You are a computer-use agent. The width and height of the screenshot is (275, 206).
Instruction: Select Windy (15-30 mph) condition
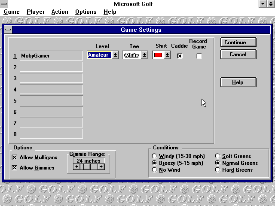click(x=155, y=156)
